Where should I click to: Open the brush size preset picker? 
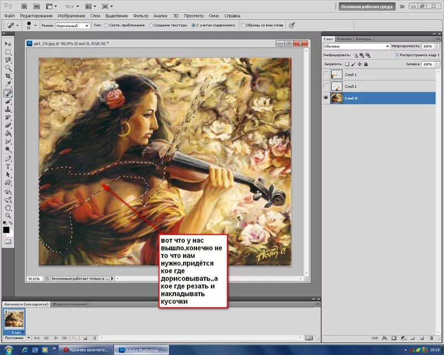(x=36, y=26)
